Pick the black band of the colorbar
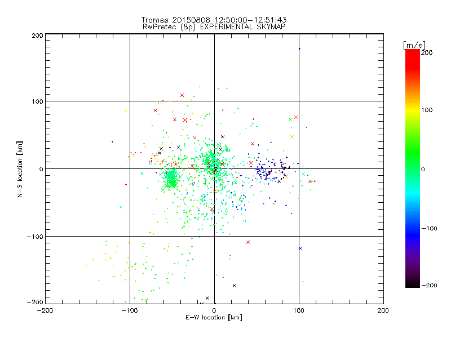The width and height of the screenshot is (451, 338). coord(413,283)
